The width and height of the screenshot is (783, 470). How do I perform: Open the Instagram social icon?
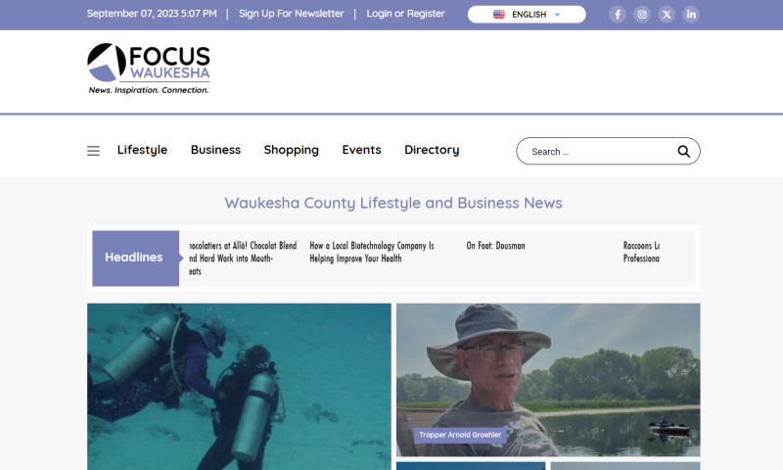pos(642,15)
